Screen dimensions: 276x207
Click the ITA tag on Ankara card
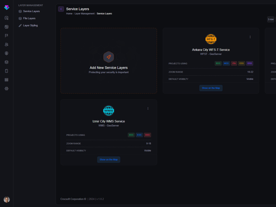point(234,63)
